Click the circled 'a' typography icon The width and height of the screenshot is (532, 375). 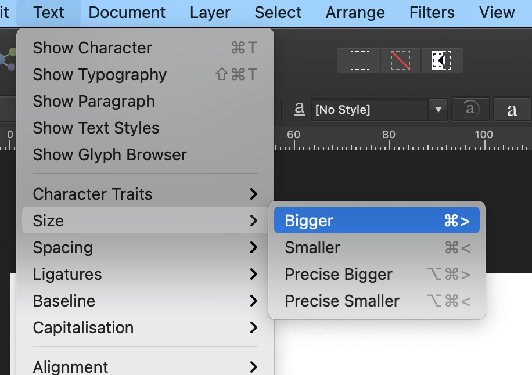(x=470, y=109)
